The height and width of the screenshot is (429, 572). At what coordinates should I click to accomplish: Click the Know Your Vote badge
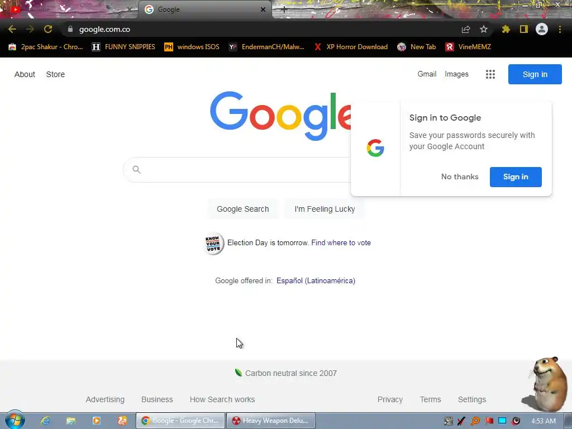(213, 244)
